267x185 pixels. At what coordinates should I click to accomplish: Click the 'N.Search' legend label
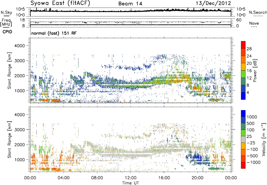pyautogui.click(x=258, y=12)
